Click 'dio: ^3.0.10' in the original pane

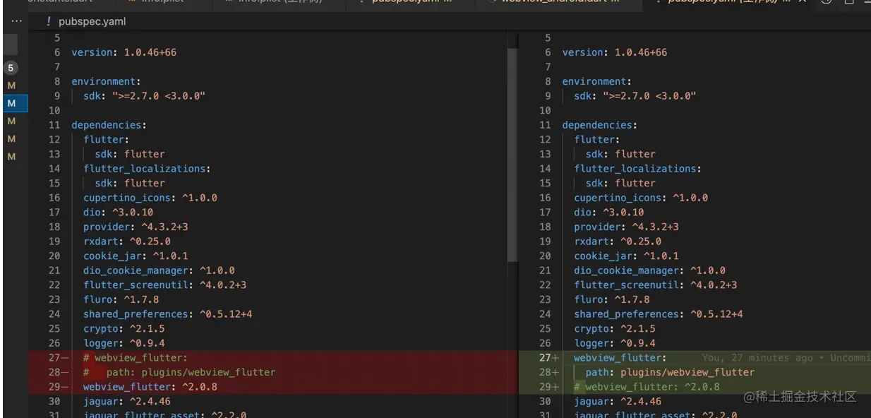[x=118, y=213]
